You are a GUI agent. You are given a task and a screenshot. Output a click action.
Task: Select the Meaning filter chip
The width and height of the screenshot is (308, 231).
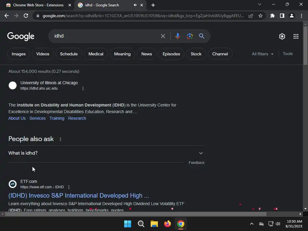(x=122, y=54)
